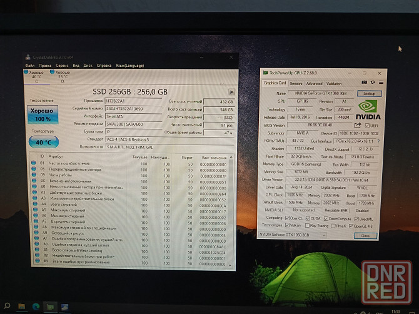The image size is (419, 314).
Task: Open the Сервис menu
Action: point(62,64)
